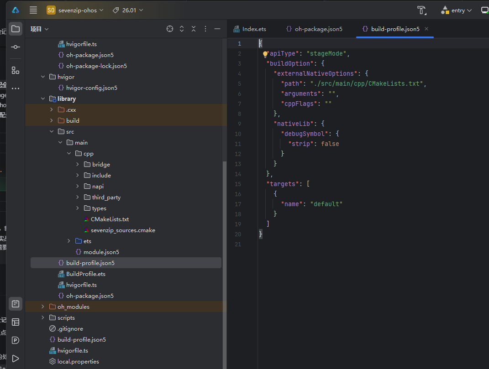Click the project tree vertical scrollbar
The height and width of the screenshot is (369, 489).
point(225,265)
